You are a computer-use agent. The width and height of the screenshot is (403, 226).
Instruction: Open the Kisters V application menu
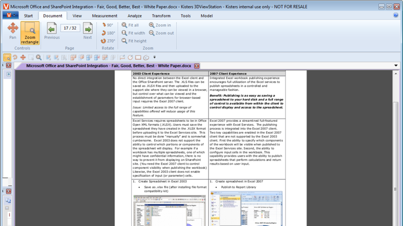(x=11, y=16)
